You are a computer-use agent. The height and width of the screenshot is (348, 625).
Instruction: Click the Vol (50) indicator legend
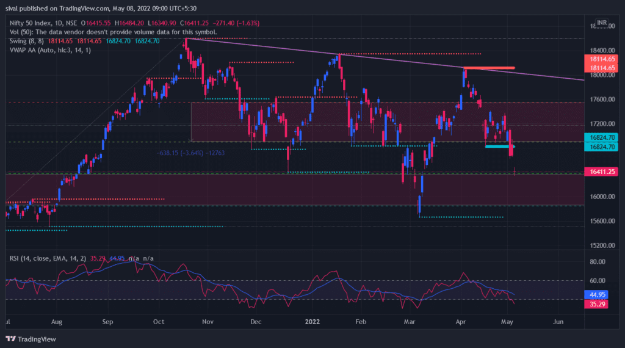(x=113, y=32)
